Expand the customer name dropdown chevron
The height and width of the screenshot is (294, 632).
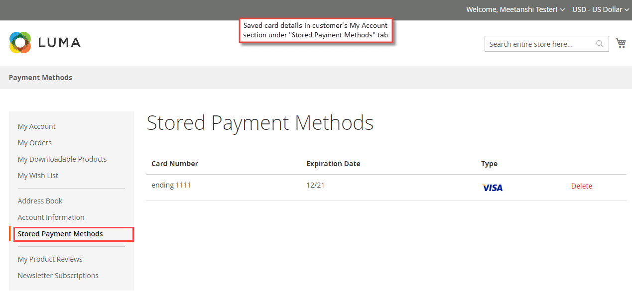[562, 9]
